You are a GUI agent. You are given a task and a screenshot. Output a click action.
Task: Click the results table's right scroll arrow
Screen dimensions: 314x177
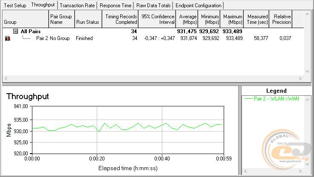(x=301, y=78)
